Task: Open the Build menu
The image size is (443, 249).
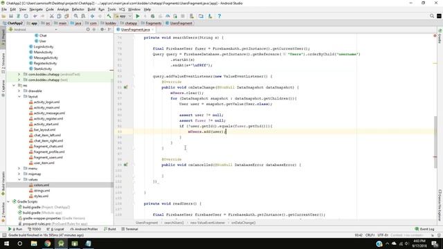Action: [91, 9]
